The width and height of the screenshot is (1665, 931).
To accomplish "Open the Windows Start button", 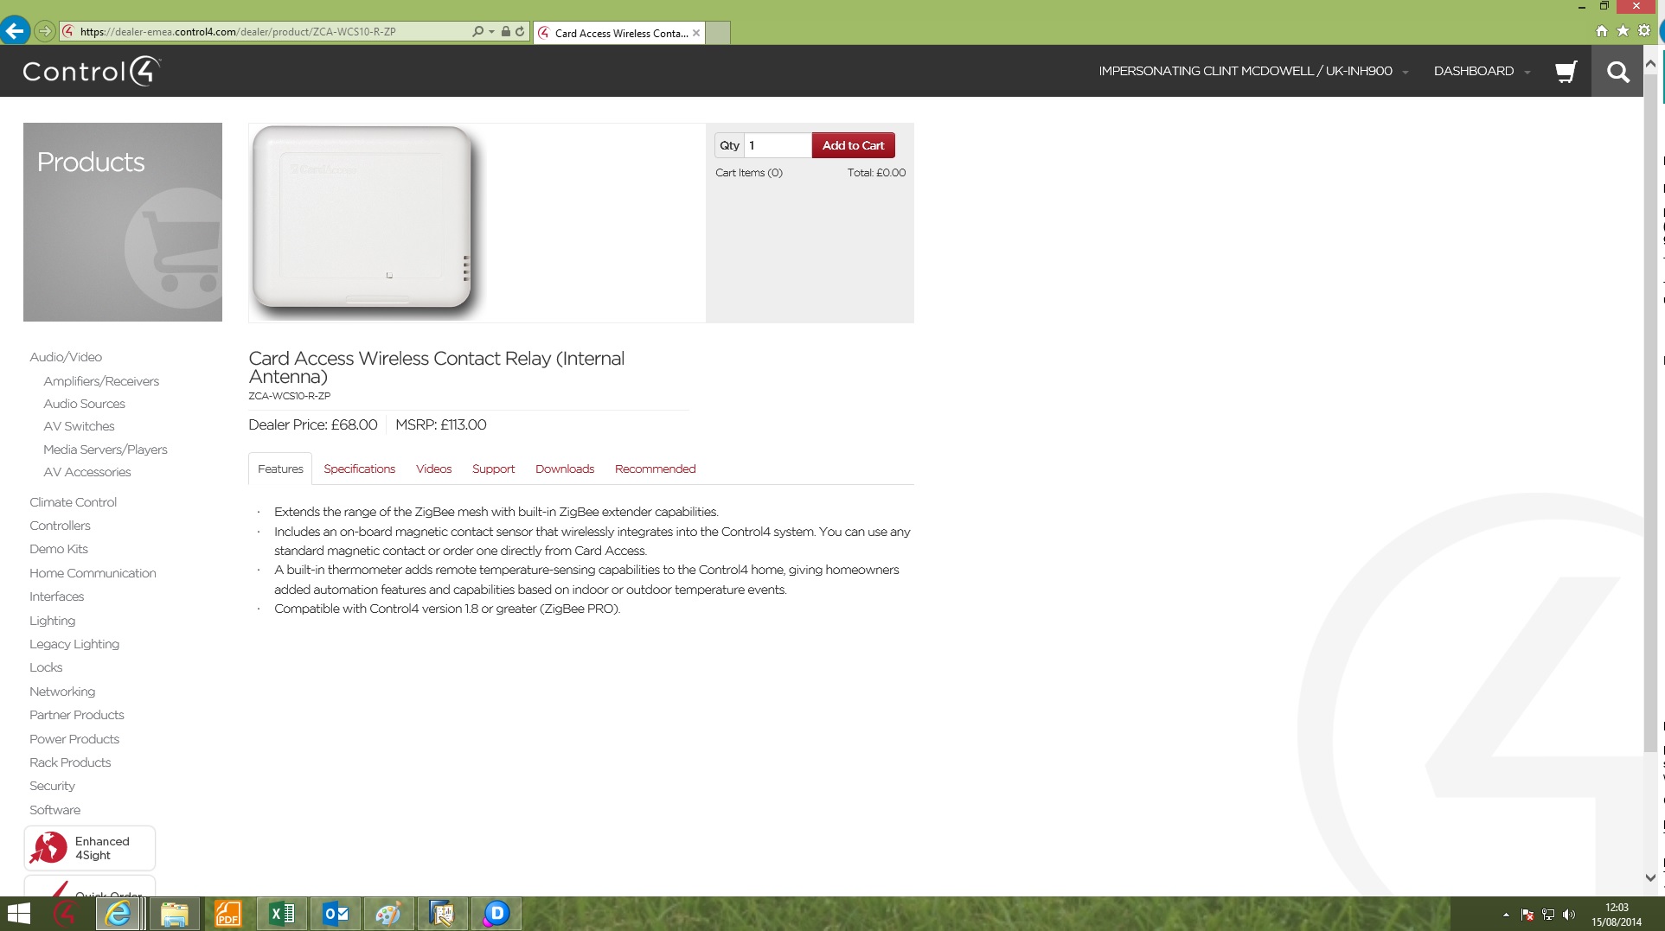I will click(x=18, y=914).
